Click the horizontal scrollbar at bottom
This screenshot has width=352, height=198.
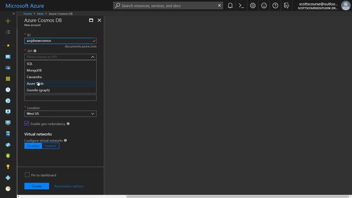click(x=238, y=196)
